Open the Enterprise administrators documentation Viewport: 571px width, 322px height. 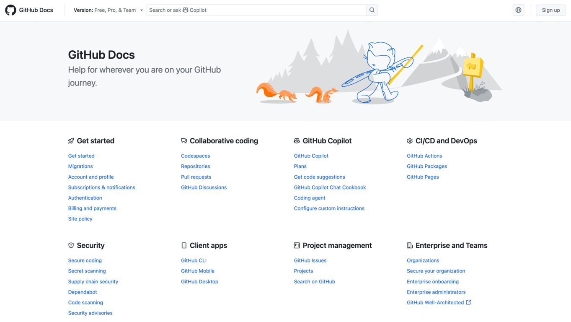[x=436, y=292]
